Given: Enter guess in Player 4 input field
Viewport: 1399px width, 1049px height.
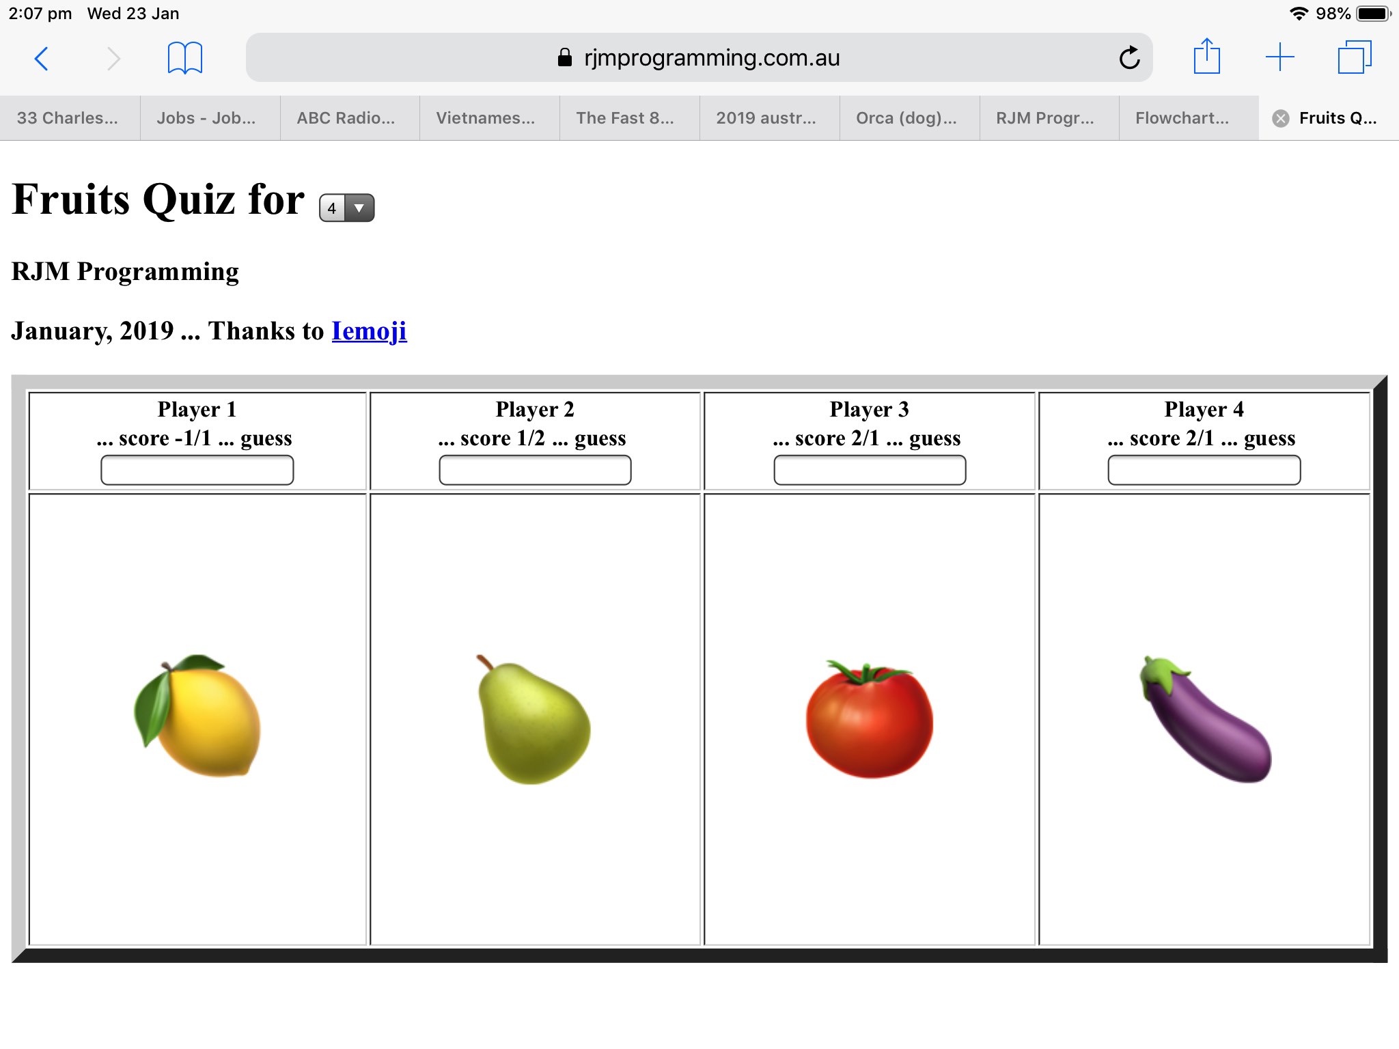Looking at the screenshot, I should pyautogui.click(x=1204, y=468).
